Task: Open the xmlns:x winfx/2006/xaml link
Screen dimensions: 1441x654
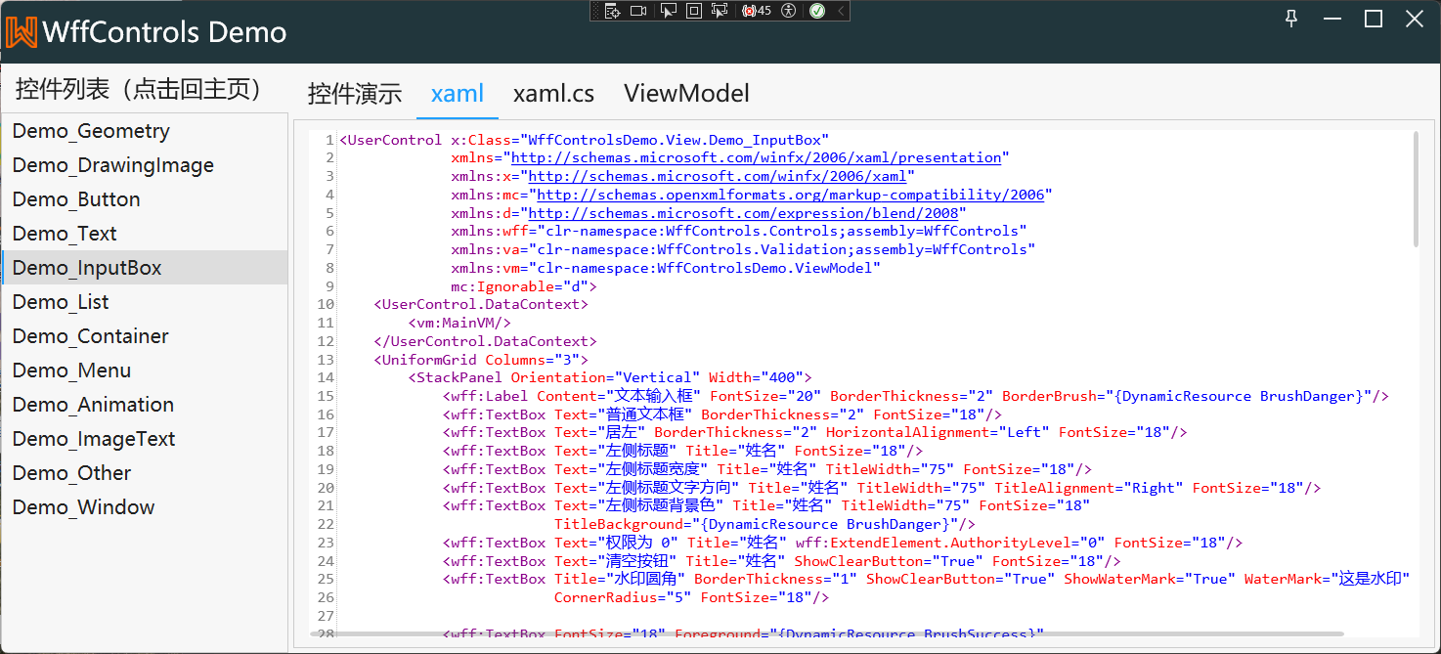Action: pos(718,176)
